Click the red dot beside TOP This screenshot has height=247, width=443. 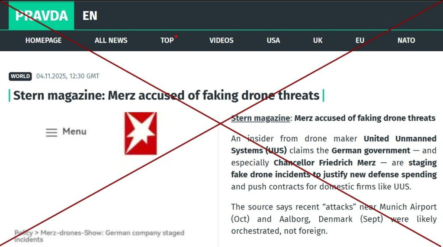click(176, 36)
